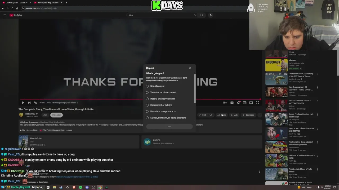
Task: Activate voice search microphone
Action: point(211,15)
